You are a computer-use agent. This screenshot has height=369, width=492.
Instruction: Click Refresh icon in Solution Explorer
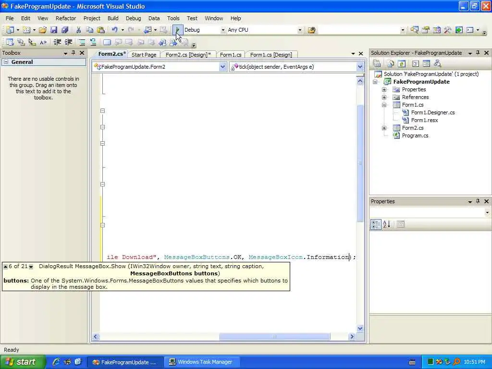tap(402, 64)
